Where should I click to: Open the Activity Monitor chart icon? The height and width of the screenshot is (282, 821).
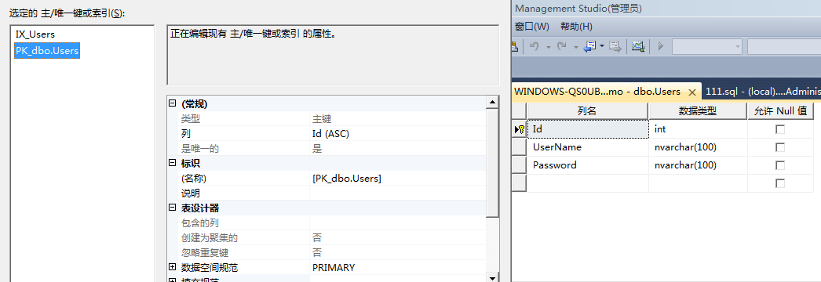637,46
